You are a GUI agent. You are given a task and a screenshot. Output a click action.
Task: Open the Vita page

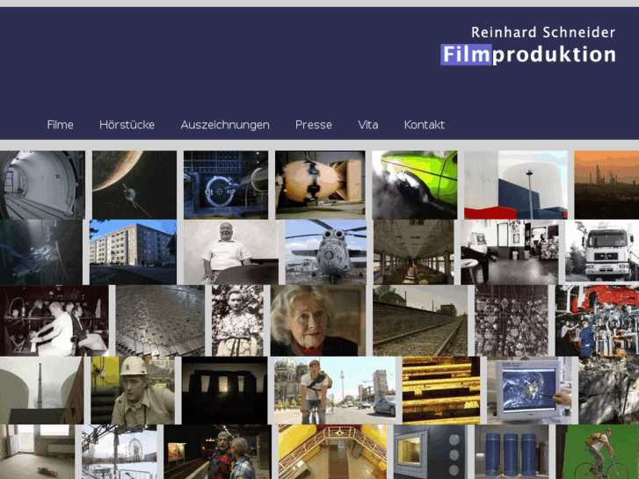click(x=368, y=125)
